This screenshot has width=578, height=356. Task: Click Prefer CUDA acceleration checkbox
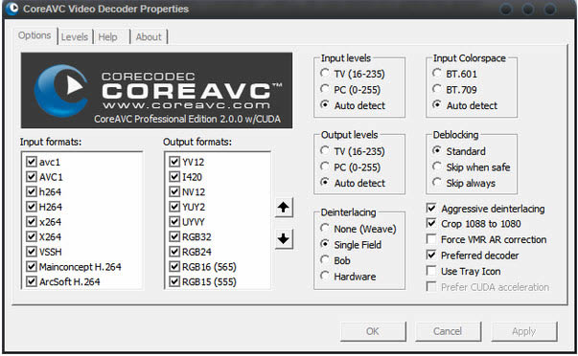pyautogui.click(x=431, y=286)
